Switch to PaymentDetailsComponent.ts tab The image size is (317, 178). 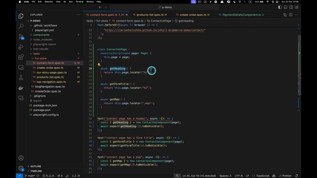point(241,15)
